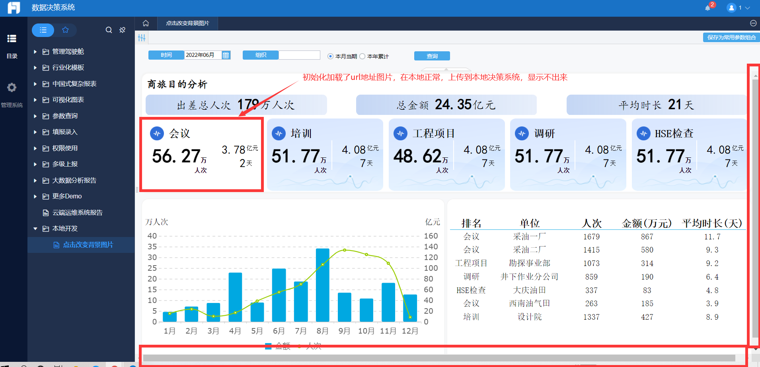Click the 组织 input field
This screenshot has width=760, height=367.
299,55
